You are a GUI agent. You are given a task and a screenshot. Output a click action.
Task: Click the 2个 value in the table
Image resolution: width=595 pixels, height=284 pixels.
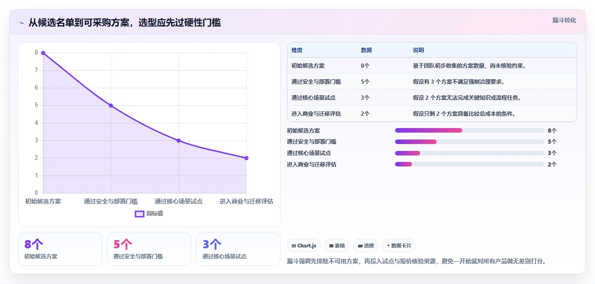[x=365, y=114]
